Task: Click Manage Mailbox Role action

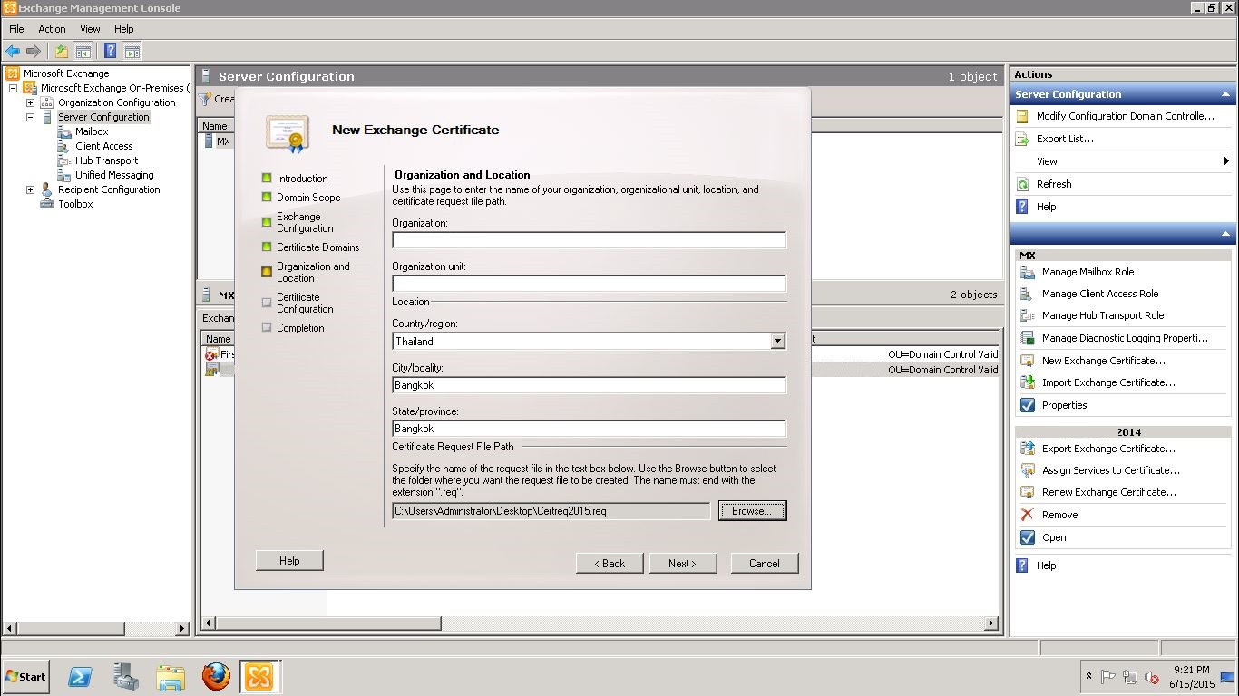Action: tap(1088, 272)
